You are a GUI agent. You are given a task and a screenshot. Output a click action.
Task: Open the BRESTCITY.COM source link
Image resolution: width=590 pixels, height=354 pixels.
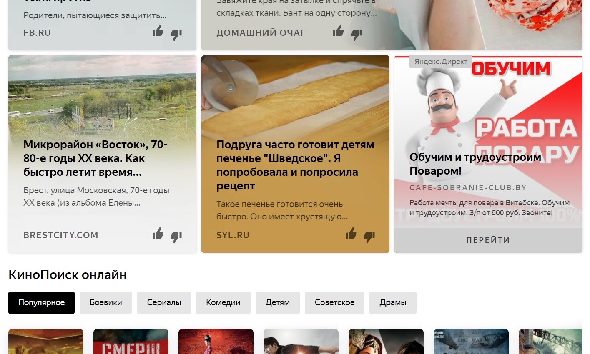point(61,235)
